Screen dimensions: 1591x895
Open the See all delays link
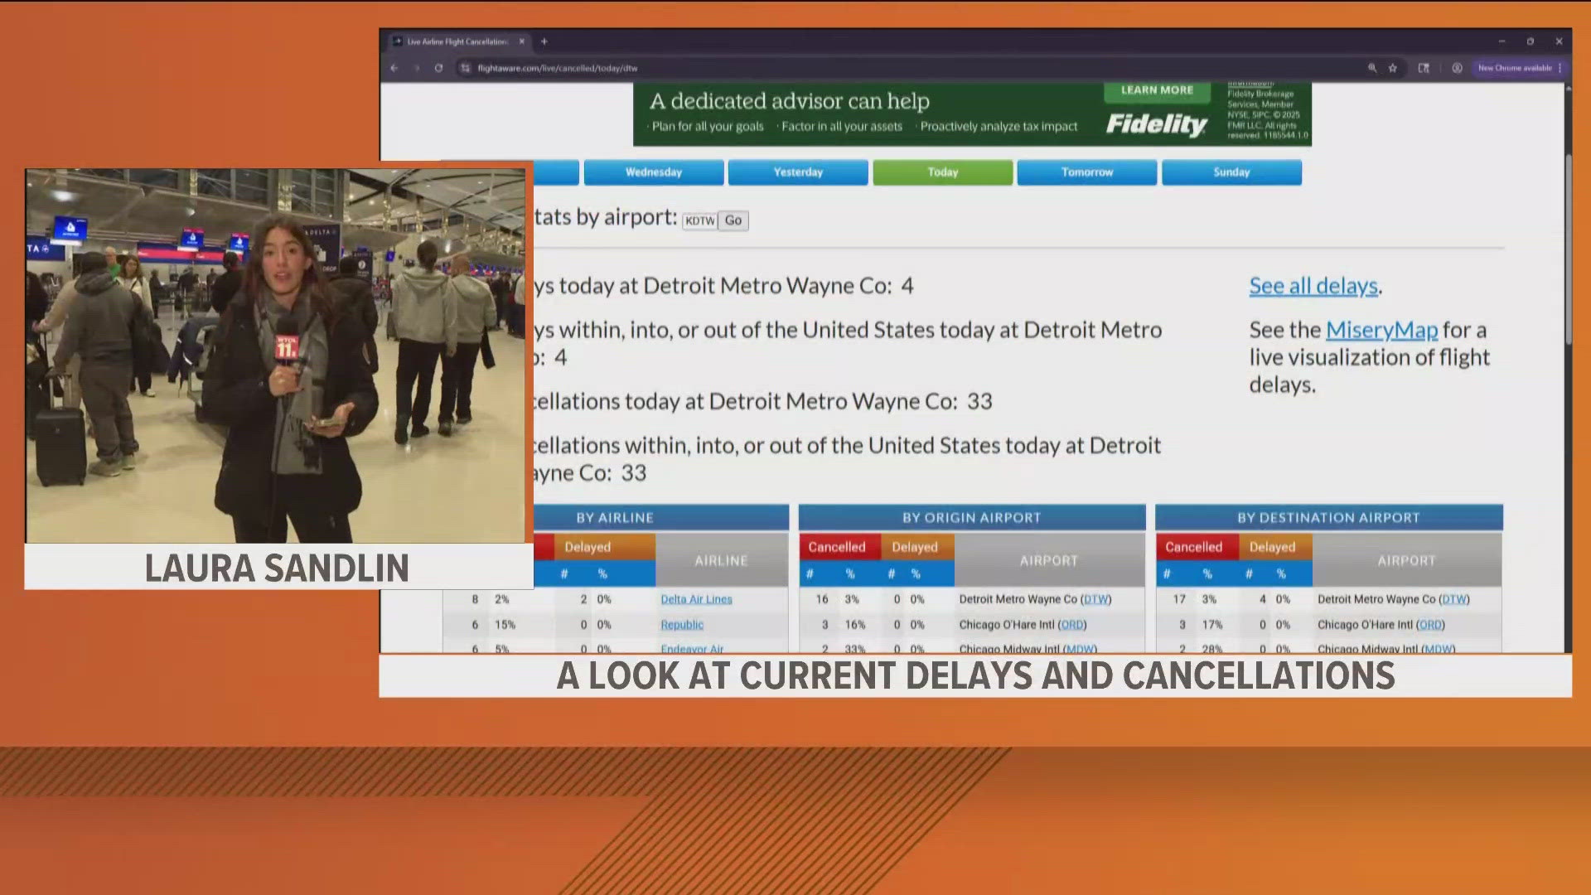tap(1313, 286)
